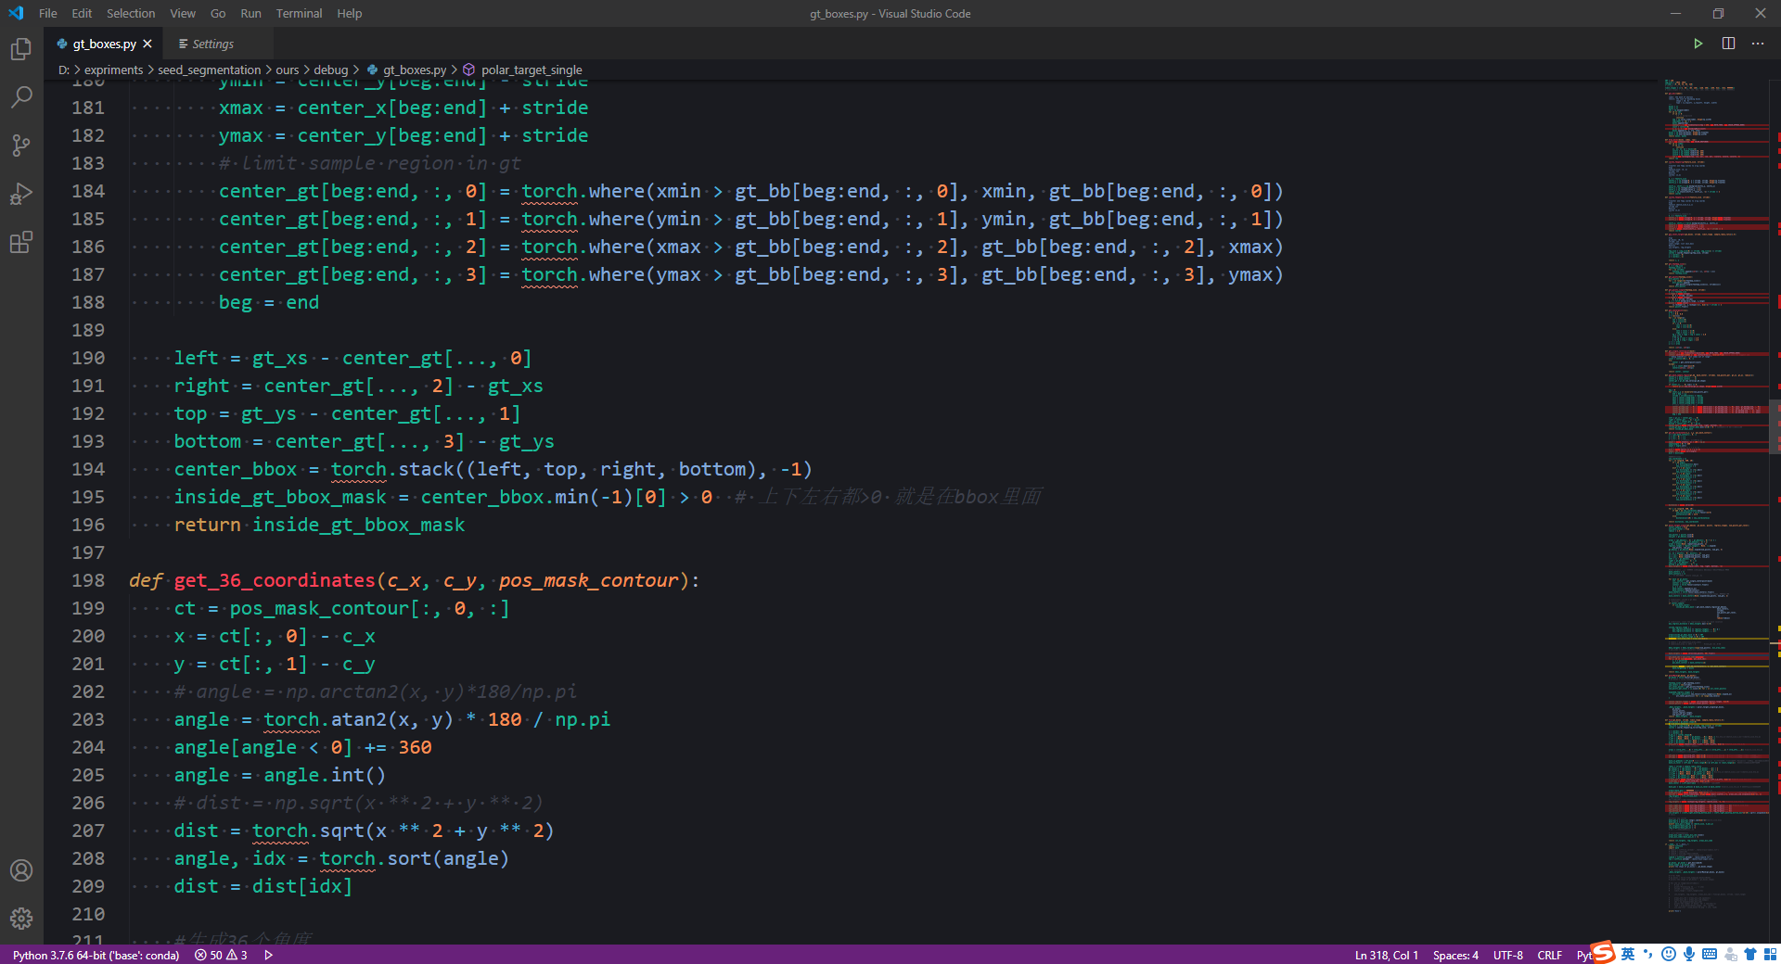This screenshot has height=964, width=1781.
Task: Go to line via Ln 318 indicator
Action: pos(1385,955)
